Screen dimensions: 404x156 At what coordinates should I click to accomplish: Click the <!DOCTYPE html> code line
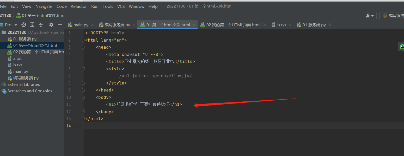click(105, 33)
